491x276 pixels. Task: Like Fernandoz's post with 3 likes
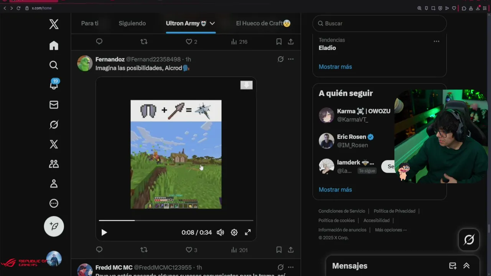coord(191,250)
